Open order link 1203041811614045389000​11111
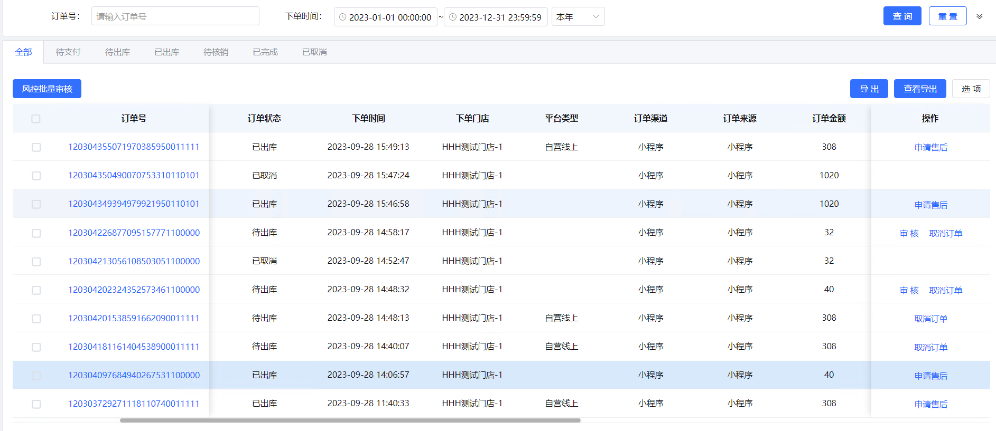The width and height of the screenshot is (996, 431). point(134,347)
